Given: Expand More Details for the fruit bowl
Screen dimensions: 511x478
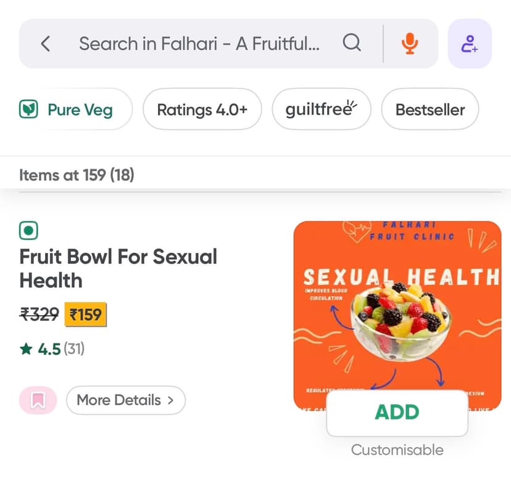Looking at the screenshot, I should 125,400.
